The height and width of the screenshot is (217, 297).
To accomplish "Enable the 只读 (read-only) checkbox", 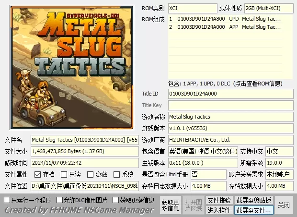I will pyautogui.click(x=64, y=174).
